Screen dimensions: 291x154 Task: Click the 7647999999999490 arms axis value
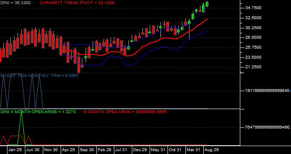268,127
